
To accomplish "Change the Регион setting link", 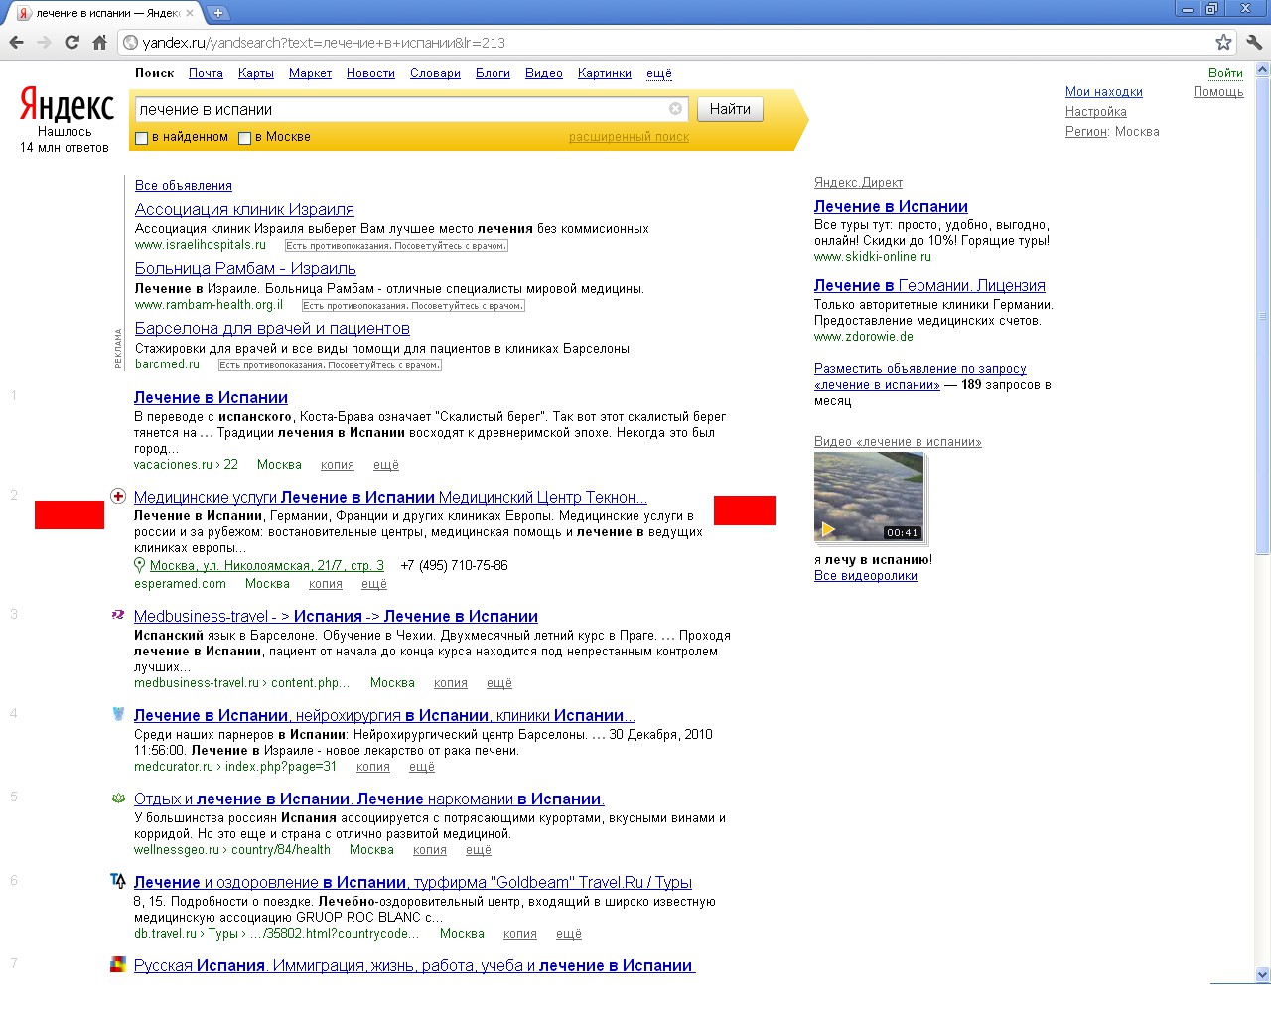I will click(1086, 132).
